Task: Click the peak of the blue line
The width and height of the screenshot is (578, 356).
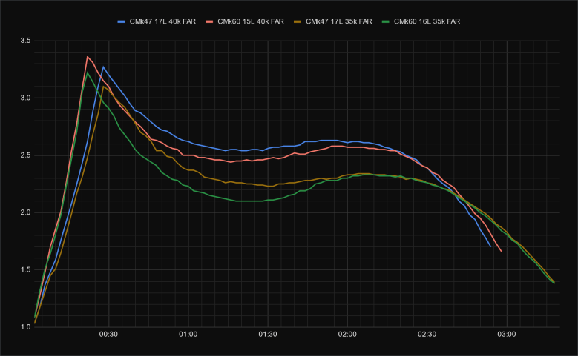Action: [103, 67]
